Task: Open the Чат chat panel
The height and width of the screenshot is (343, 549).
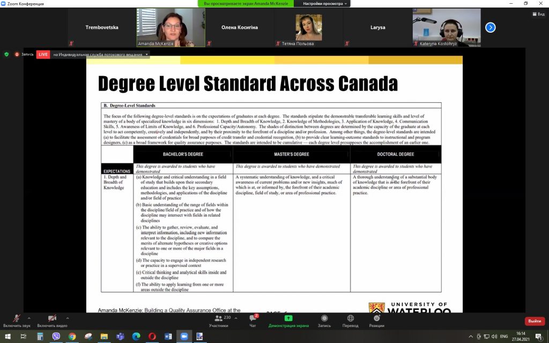Action: tap(253, 320)
